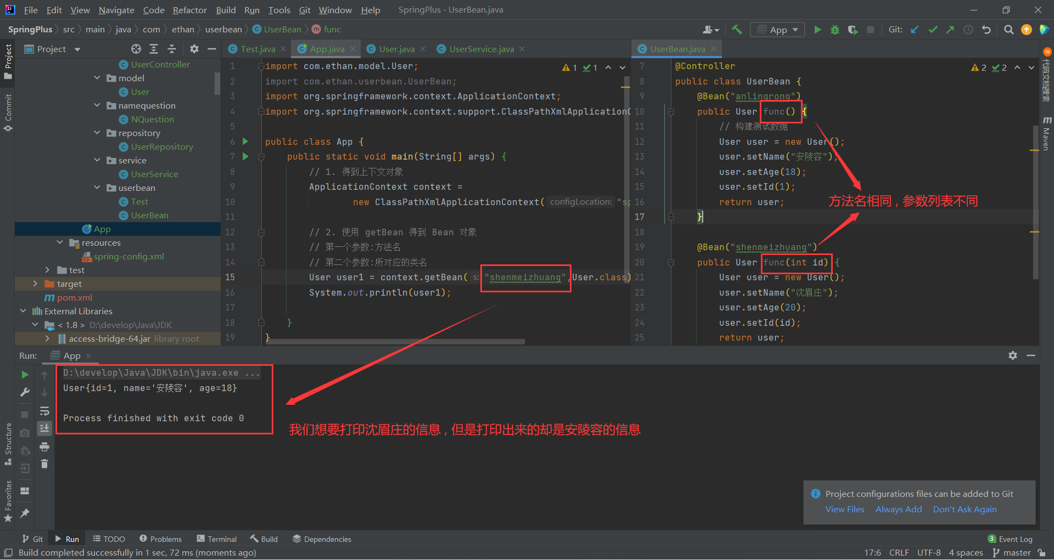Click run gutter arrow at main method line
Screen dimensions: 1054x560
click(245, 156)
